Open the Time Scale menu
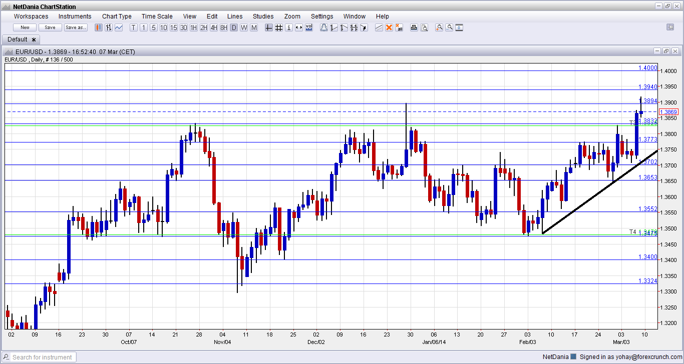 (157, 16)
